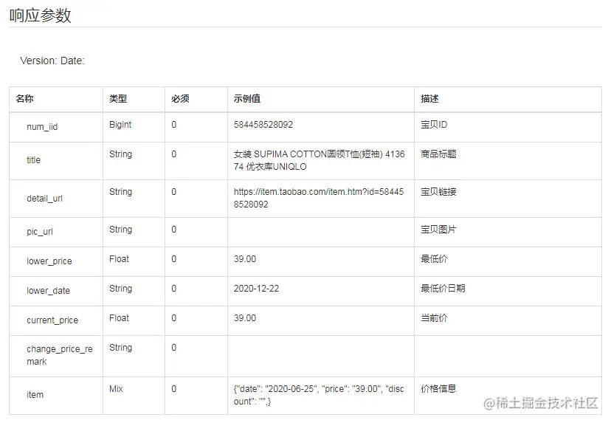Click the Mix type cell
Viewport: 611px width, 423px height.
click(x=116, y=389)
